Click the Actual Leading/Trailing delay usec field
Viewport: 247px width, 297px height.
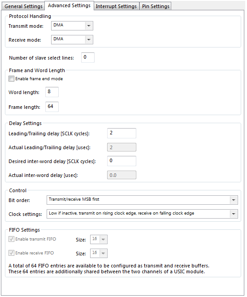(121, 147)
